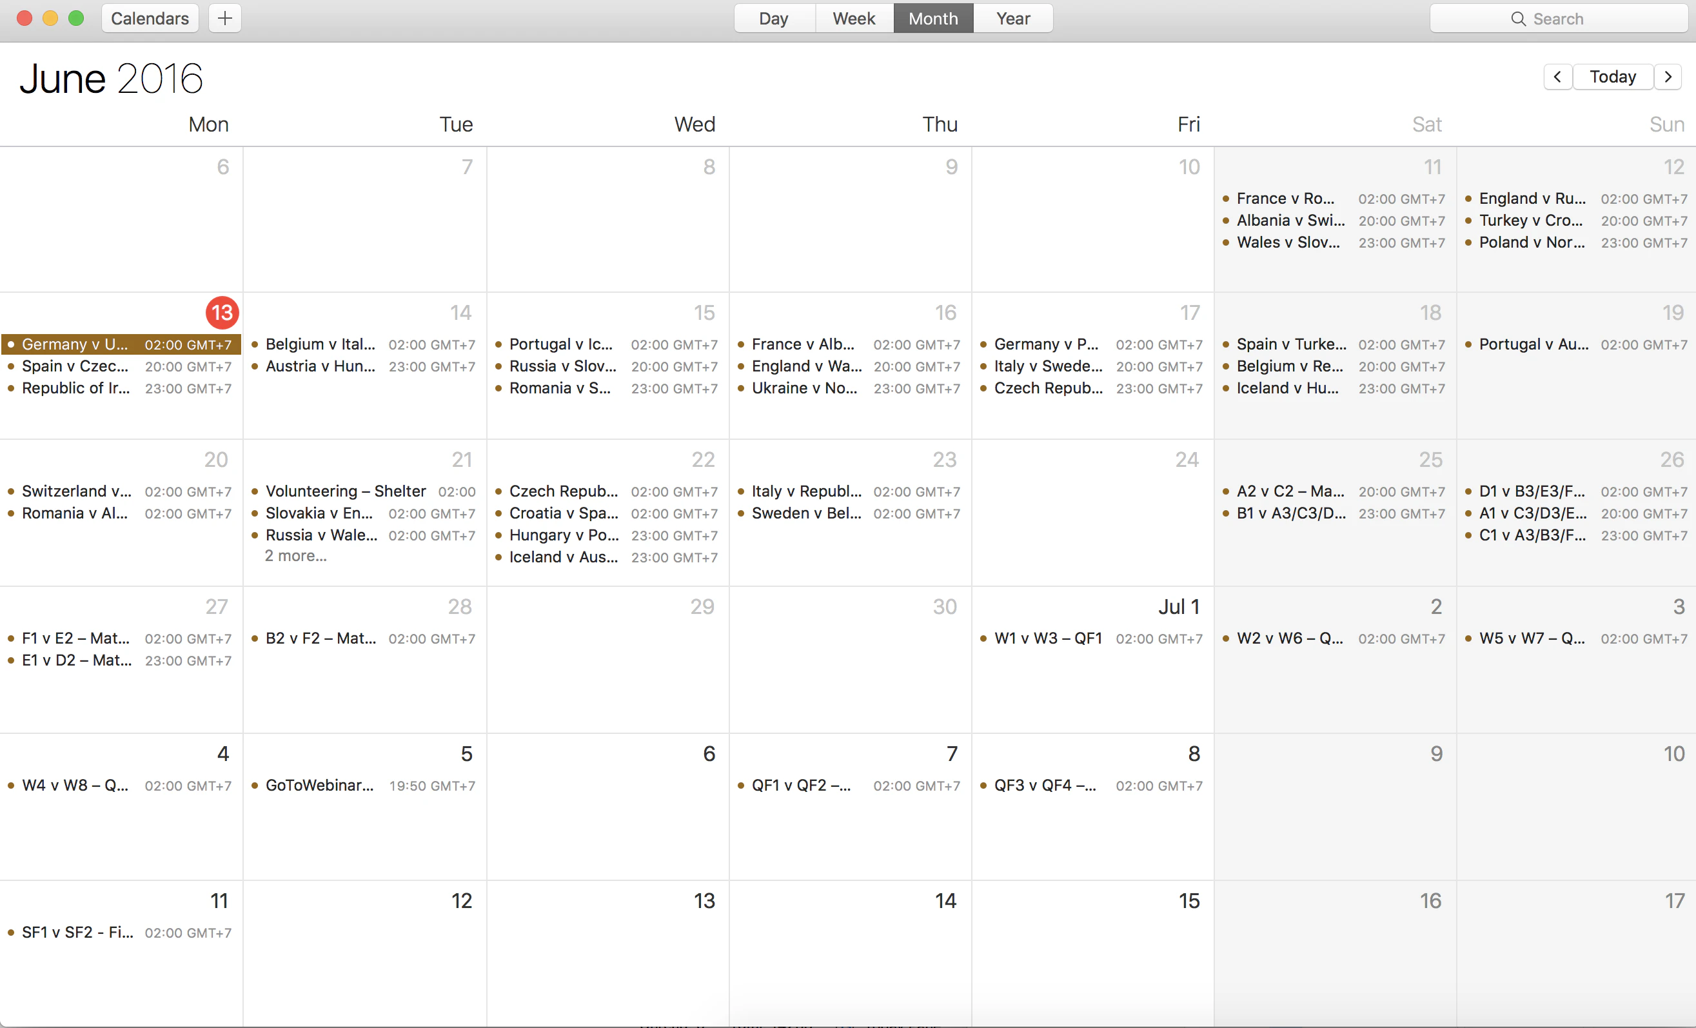
Task: Switch to Year view
Action: pyautogui.click(x=1012, y=19)
